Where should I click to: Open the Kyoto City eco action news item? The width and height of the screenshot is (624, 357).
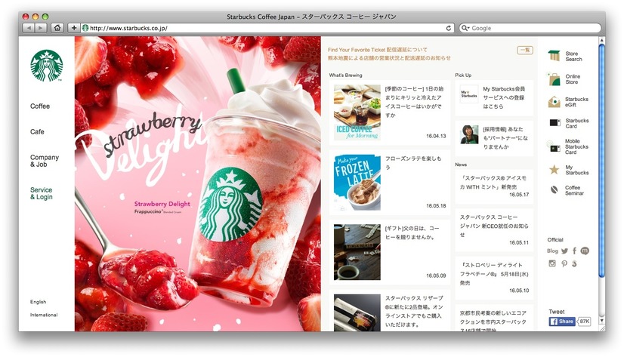coord(494,319)
